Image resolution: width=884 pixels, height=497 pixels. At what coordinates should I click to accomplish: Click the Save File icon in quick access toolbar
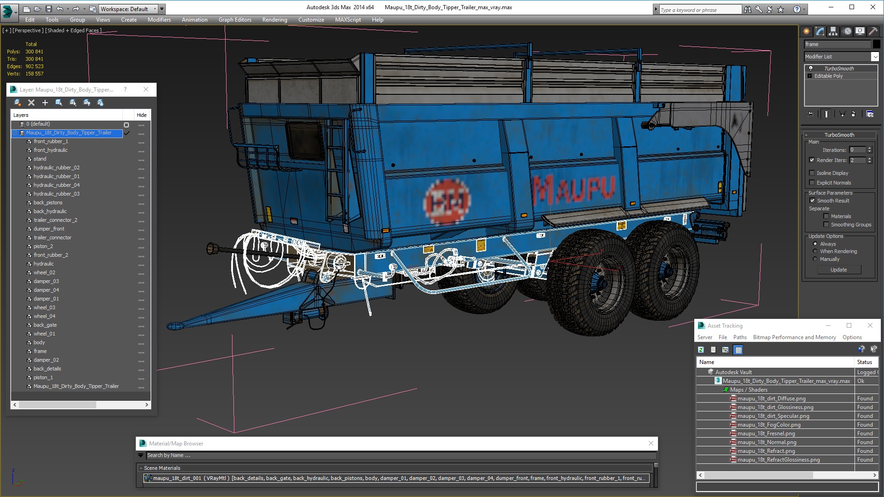(48, 9)
